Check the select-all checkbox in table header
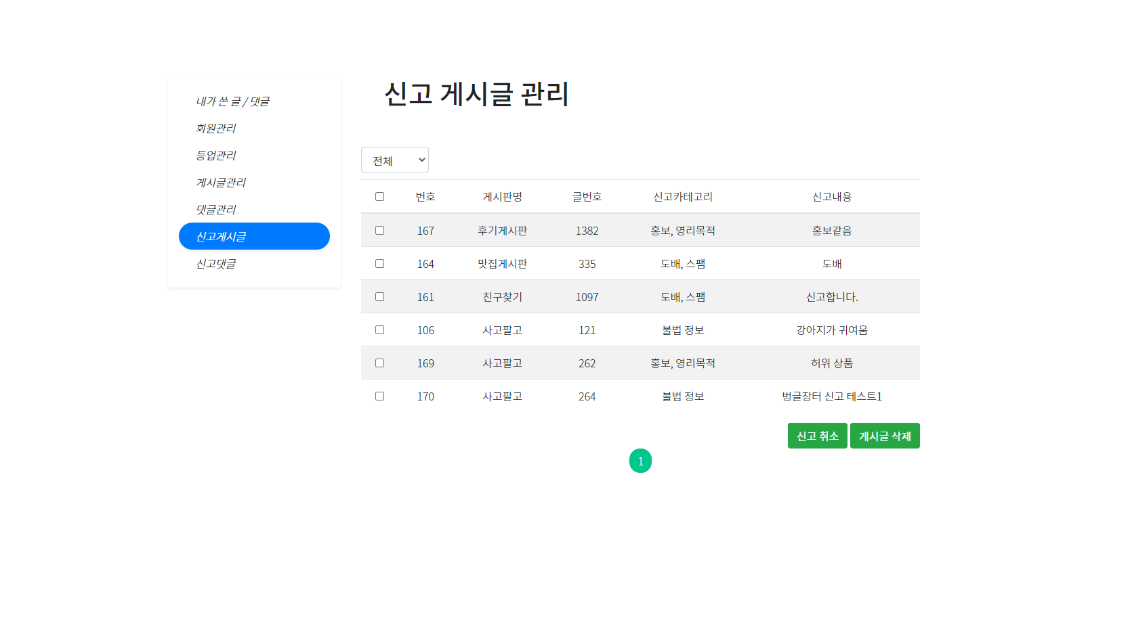Image resolution: width=1130 pixels, height=642 pixels. pos(379,196)
